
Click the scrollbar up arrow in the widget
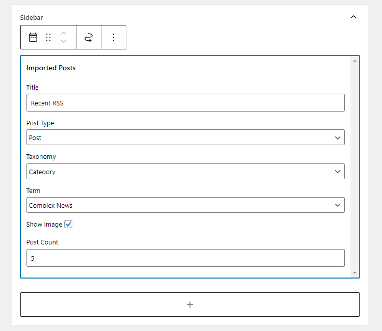coord(354,61)
